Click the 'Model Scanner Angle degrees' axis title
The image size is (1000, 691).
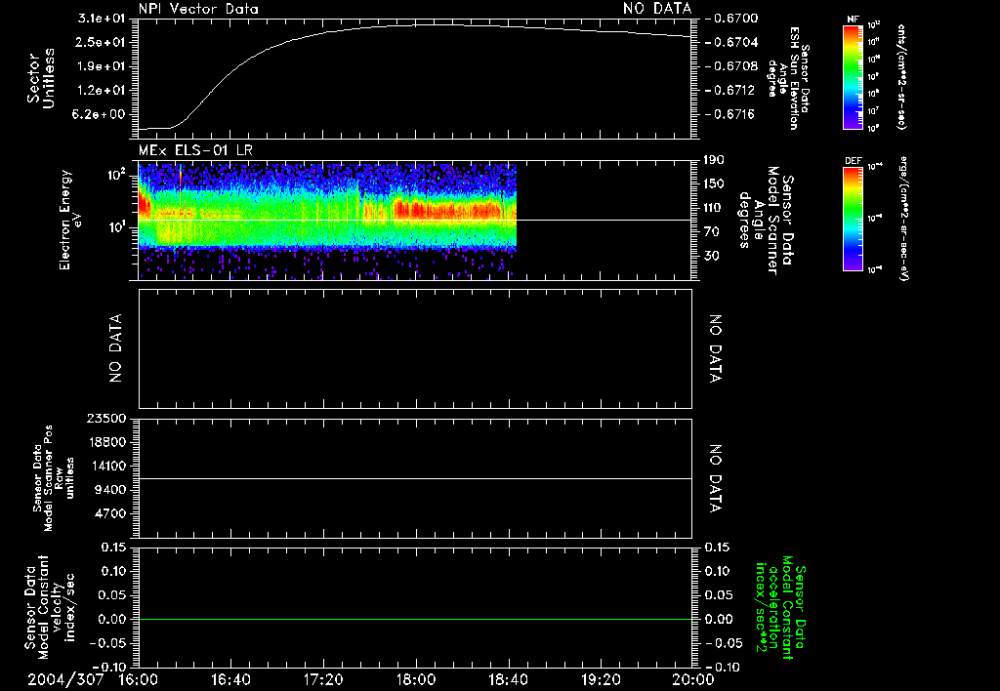(766, 220)
